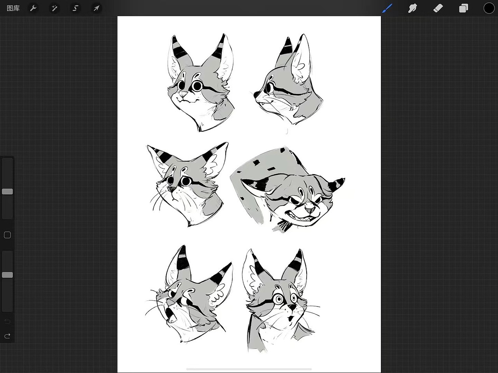The width and height of the screenshot is (498, 373).
Task: Tap the square modify button in sidebar
Action: [7, 235]
